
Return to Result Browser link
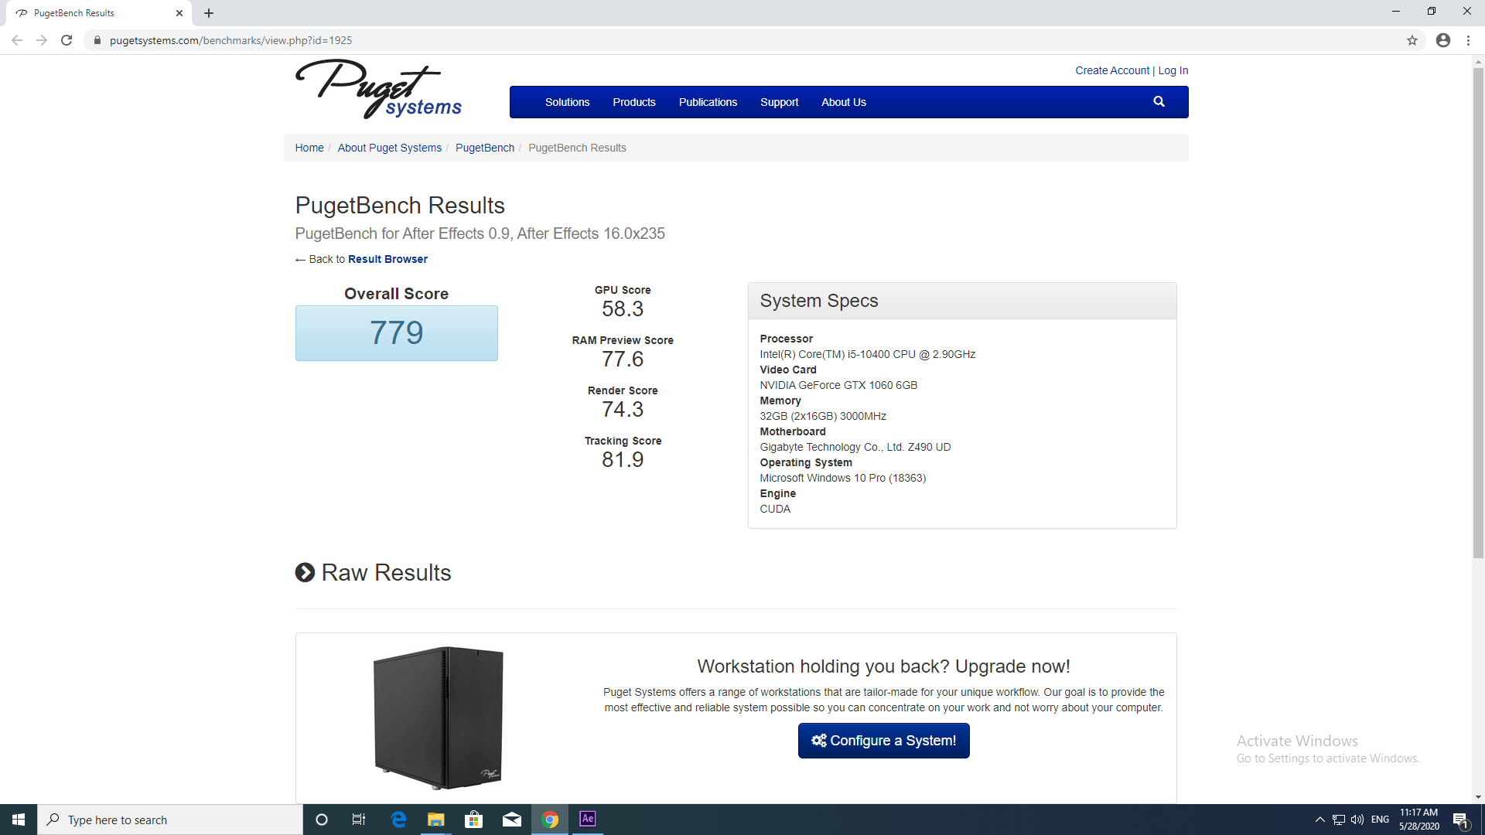(387, 259)
